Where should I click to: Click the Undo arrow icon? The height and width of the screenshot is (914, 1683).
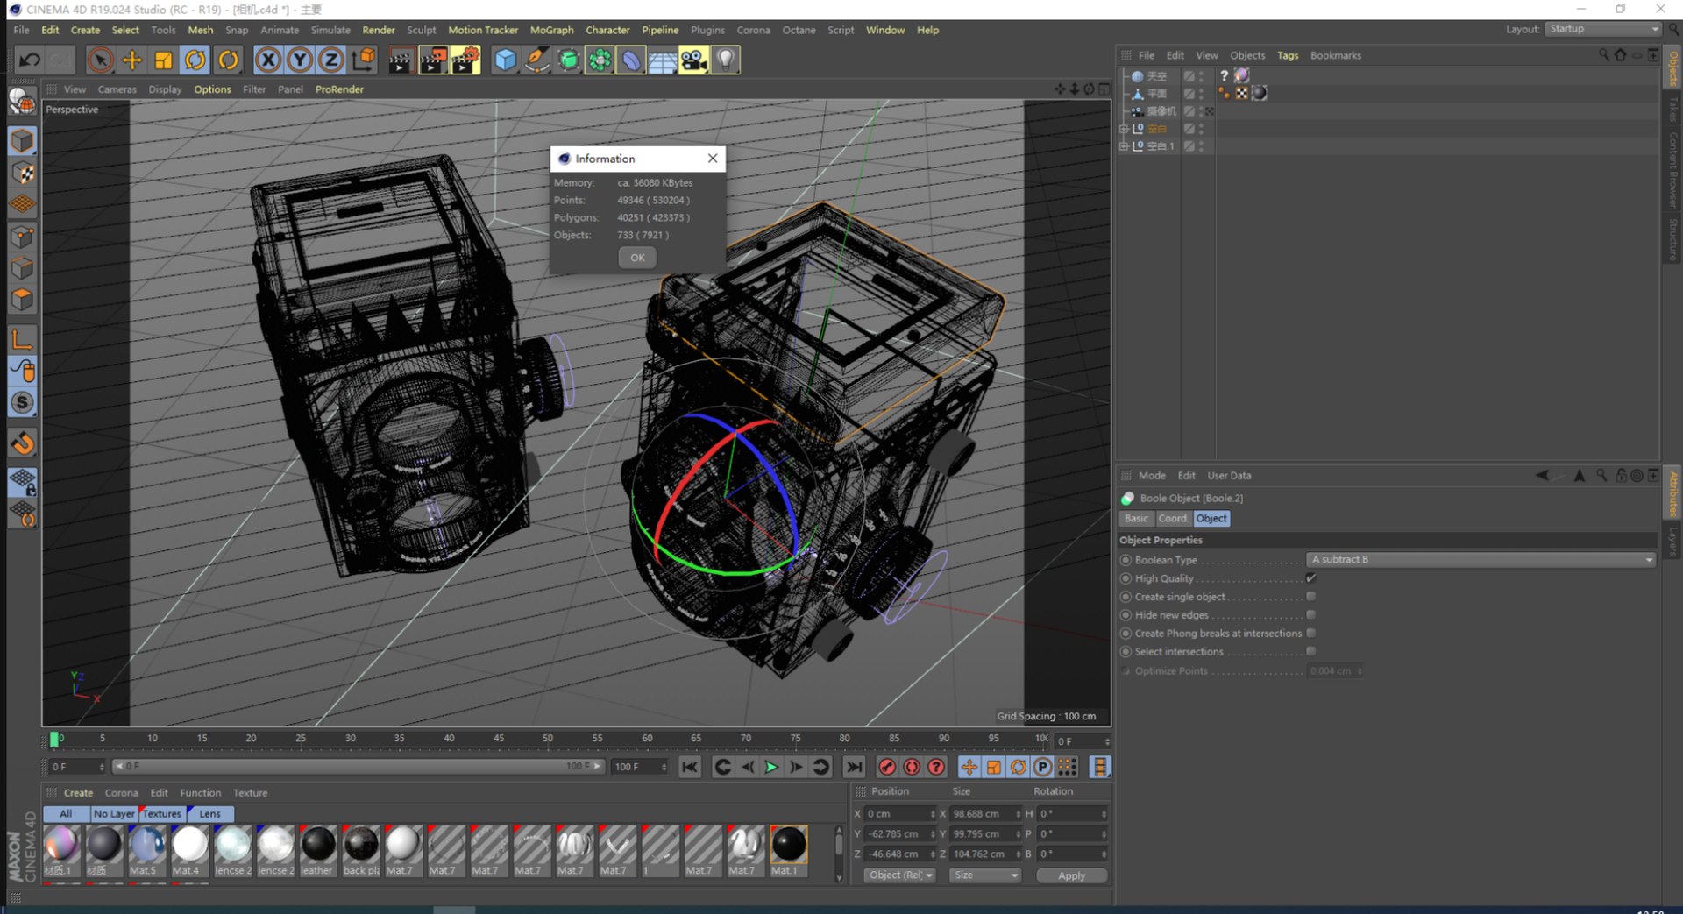tap(30, 60)
